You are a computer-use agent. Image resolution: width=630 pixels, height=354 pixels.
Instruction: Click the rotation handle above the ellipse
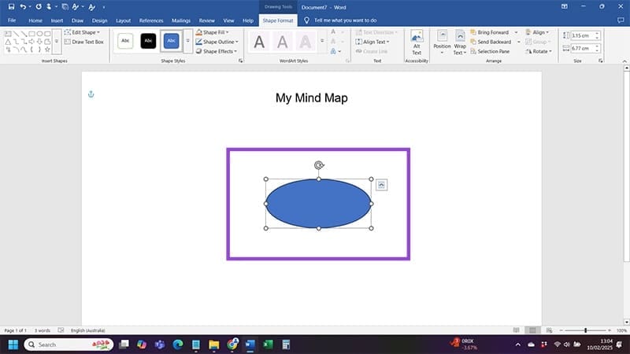click(x=318, y=165)
